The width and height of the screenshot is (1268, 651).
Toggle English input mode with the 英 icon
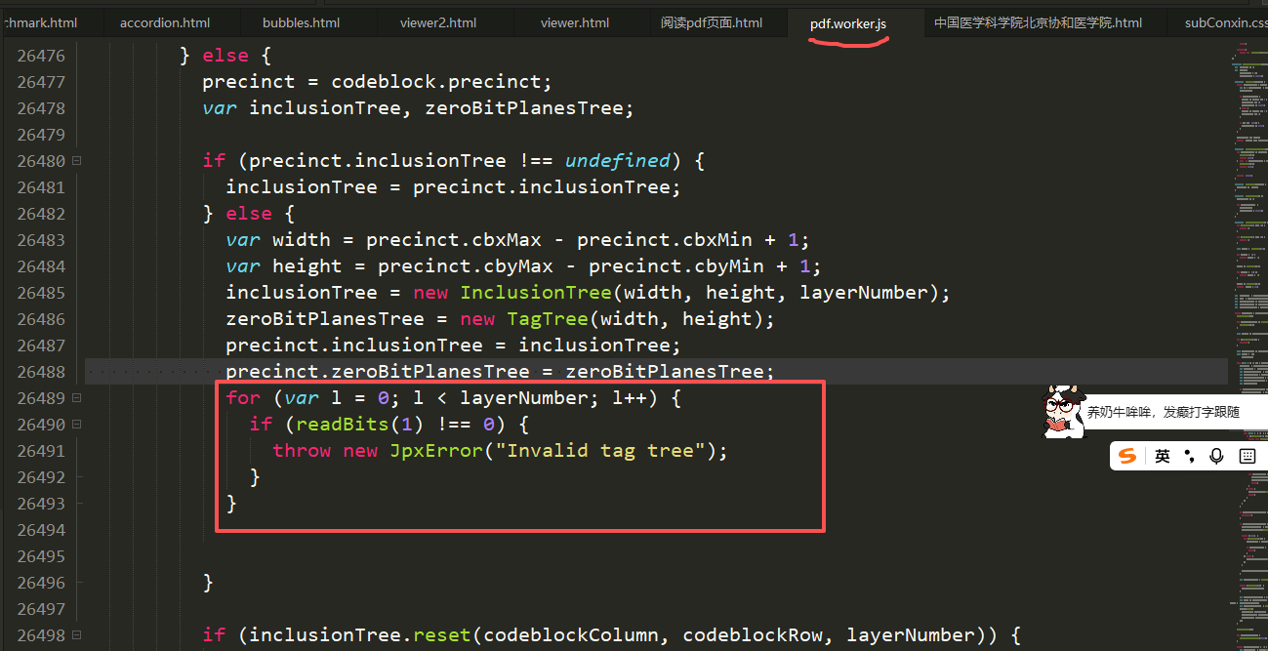(x=1162, y=456)
